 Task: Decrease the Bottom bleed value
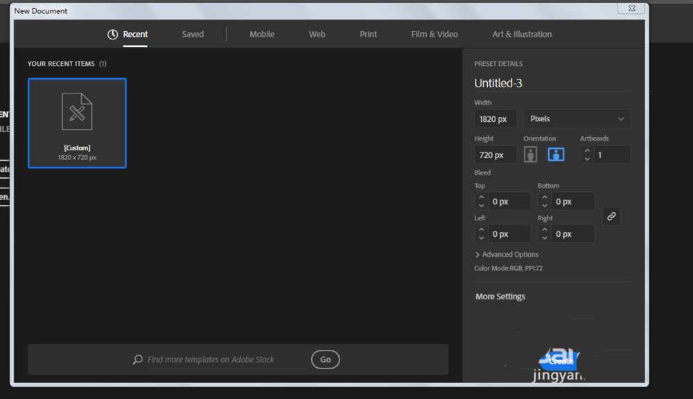pos(545,206)
